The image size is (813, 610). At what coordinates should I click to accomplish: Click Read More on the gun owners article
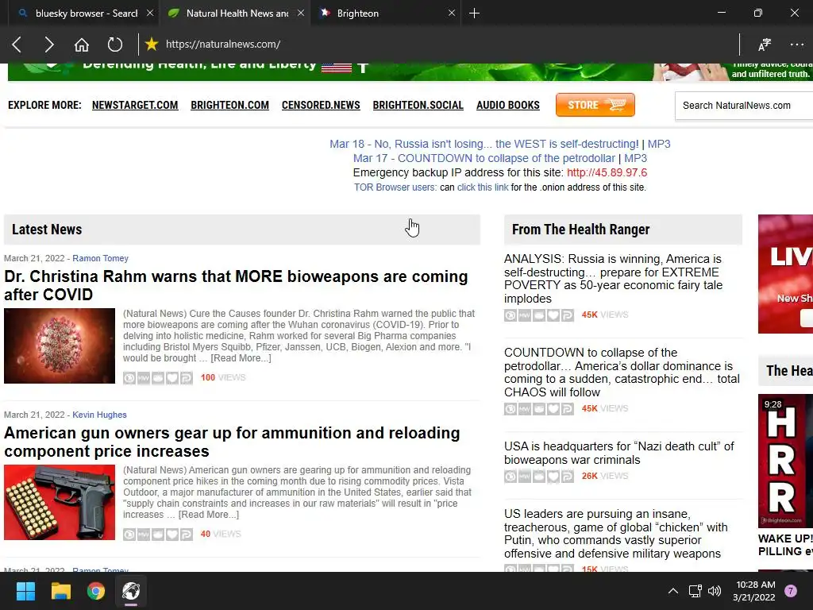click(209, 515)
